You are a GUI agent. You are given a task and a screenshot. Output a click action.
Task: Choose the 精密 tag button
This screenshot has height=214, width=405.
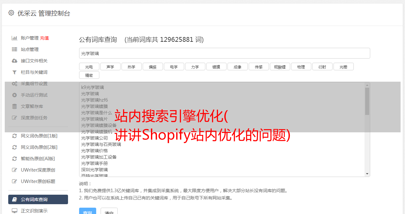[x=89, y=75]
